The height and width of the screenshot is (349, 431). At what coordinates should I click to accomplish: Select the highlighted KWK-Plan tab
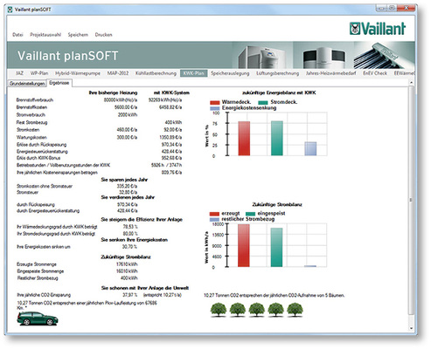coord(194,73)
